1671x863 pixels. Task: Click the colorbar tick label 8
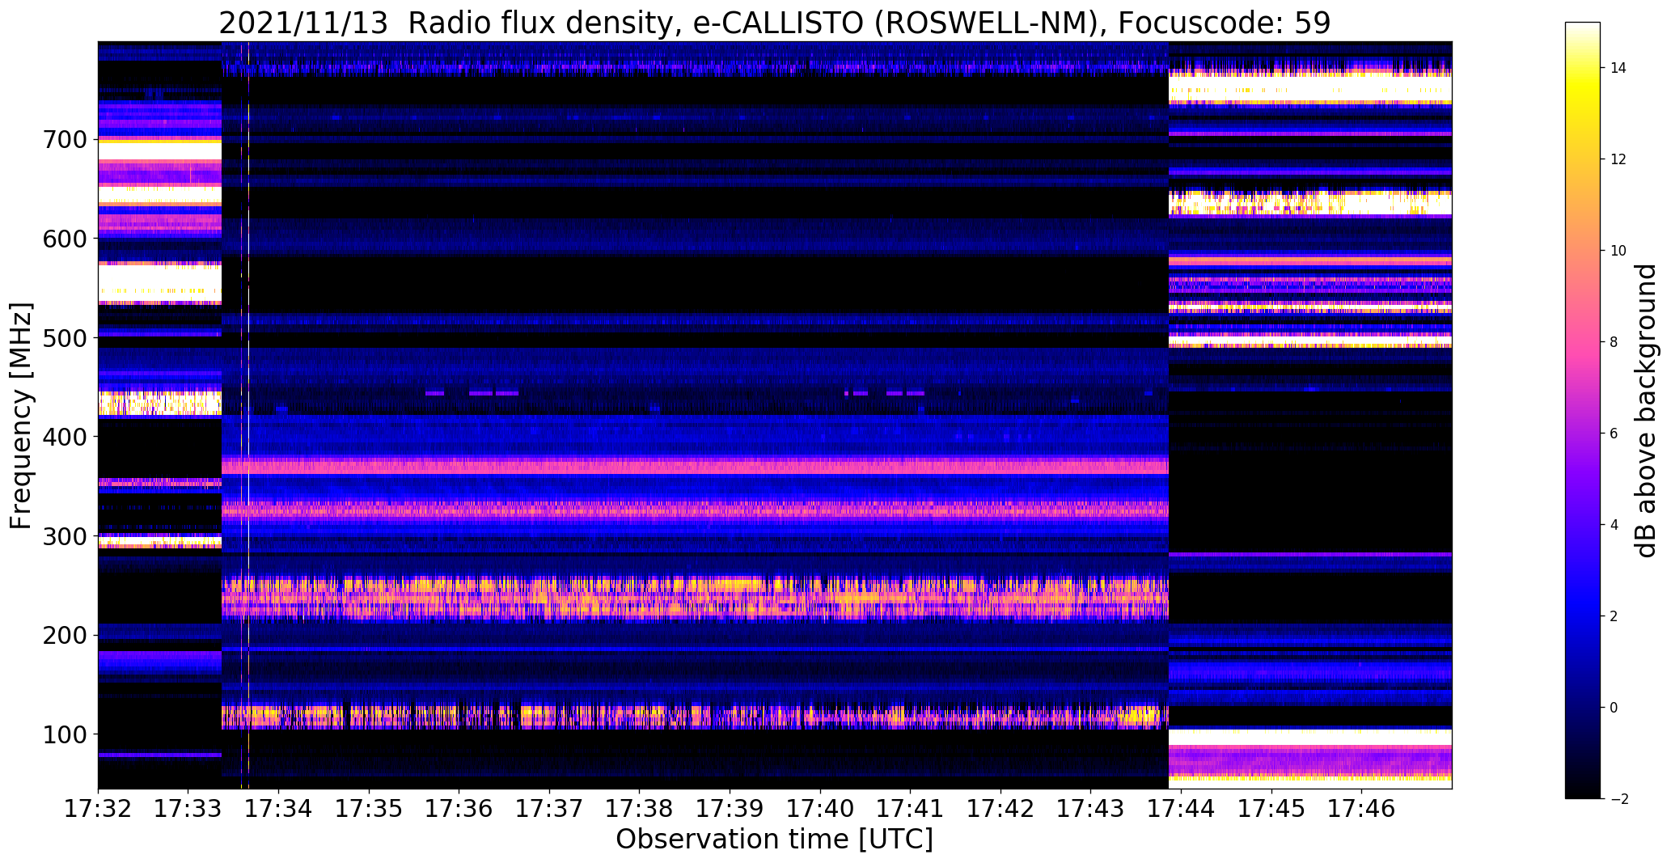point(1614,342)
